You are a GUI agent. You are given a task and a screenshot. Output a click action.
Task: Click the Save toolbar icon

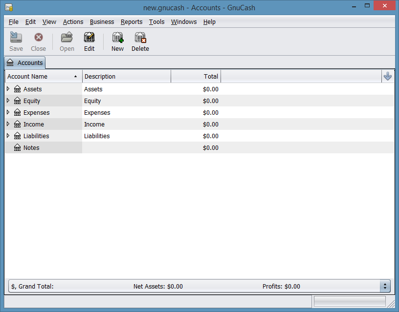pos(16,37)
